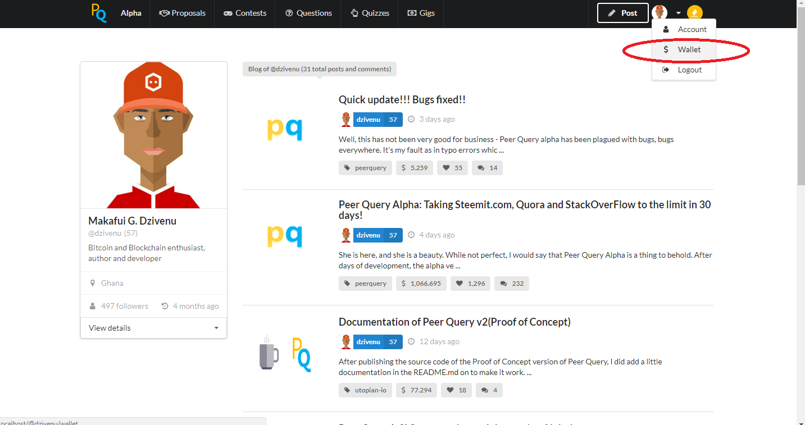The height and width of the screenshot is (425, 805).
Task: Expand the View details dropdown
Action: click(x=153, y=328)
